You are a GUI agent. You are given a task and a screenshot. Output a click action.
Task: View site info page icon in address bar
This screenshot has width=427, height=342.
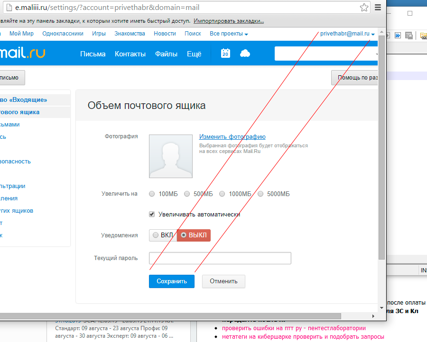click(9, 8)
